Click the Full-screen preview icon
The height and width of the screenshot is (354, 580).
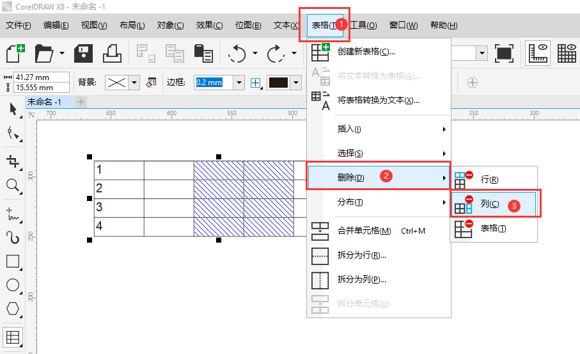tap(504, 53)
